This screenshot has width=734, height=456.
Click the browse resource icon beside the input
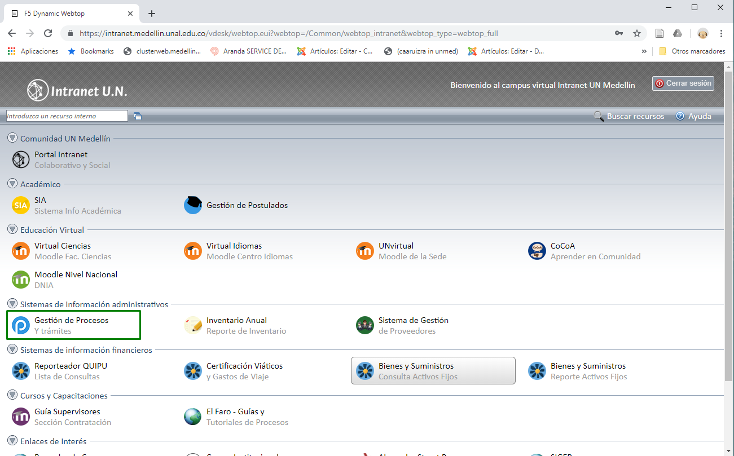[x=138, y=116]
